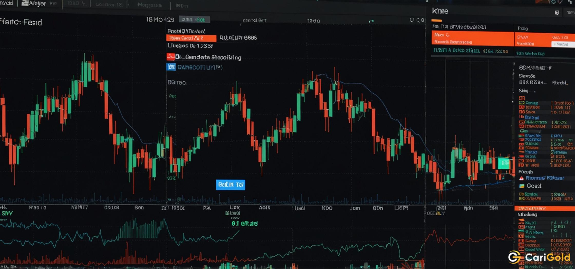Expand the "Stbg" section

(523, 91)
